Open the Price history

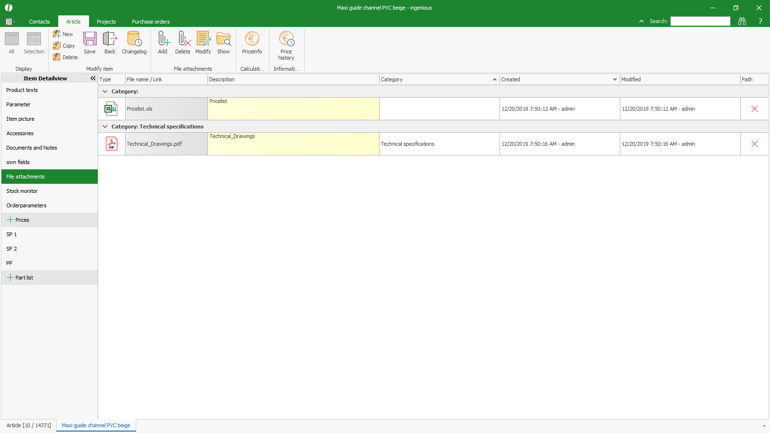pyautogui.click(x=286, y=45)
